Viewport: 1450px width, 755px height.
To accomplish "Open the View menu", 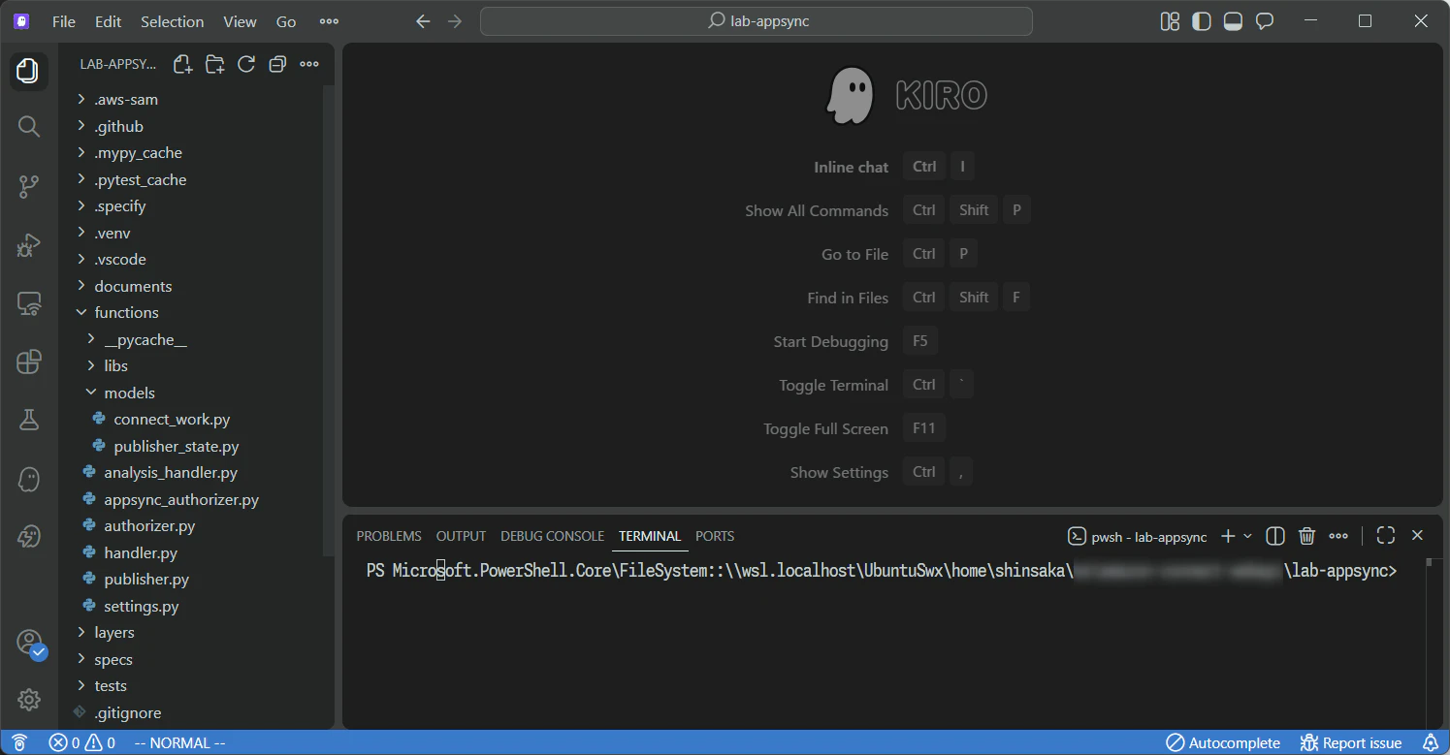I will point(240,21).
